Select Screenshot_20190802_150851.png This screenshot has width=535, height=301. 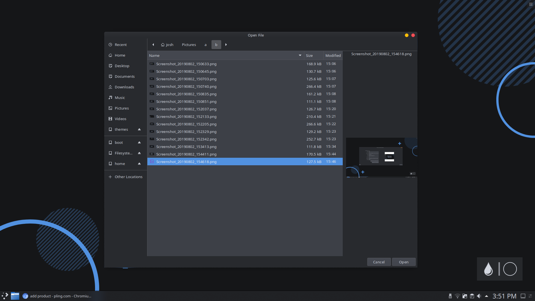coord(245,101)
